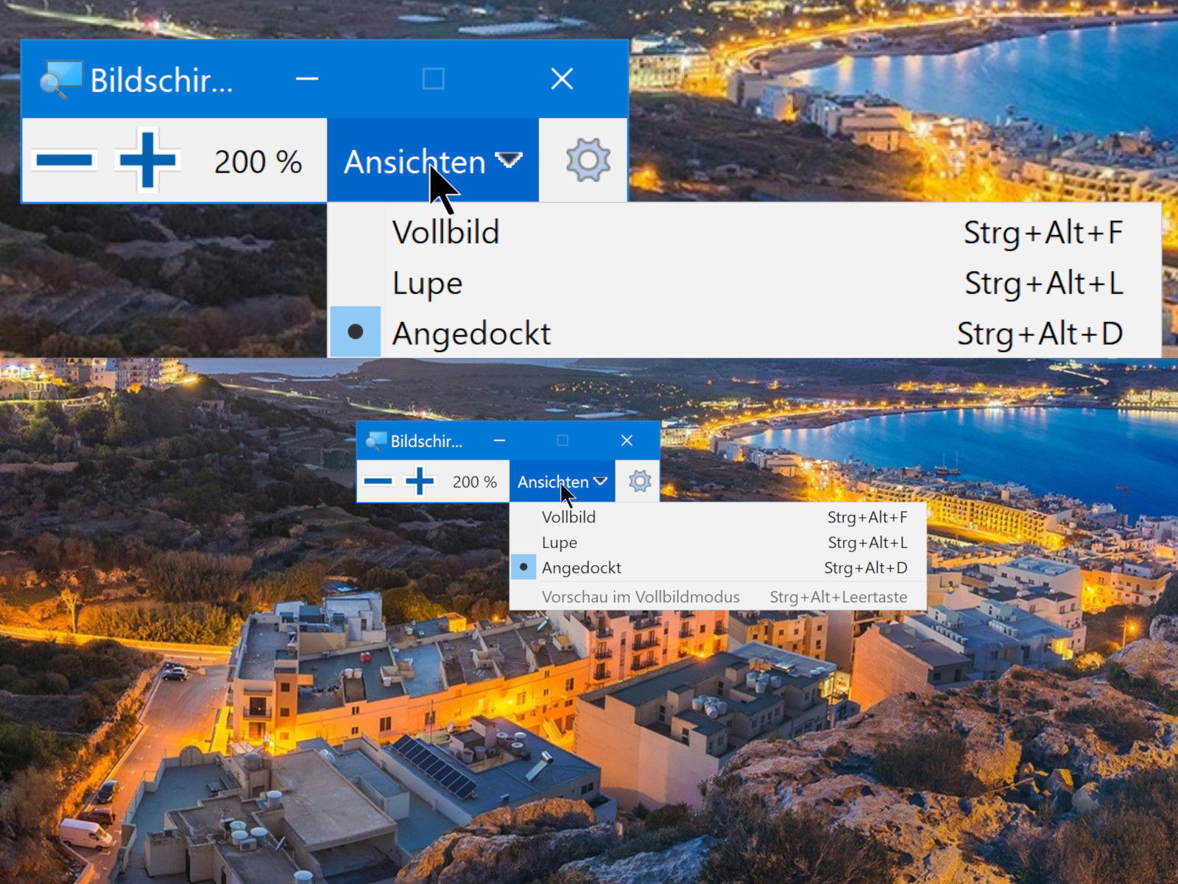Viewport: 1178px width, 884px height.
Task: Click the large magnified Bildschir... title text
Action: pos(161,80)
